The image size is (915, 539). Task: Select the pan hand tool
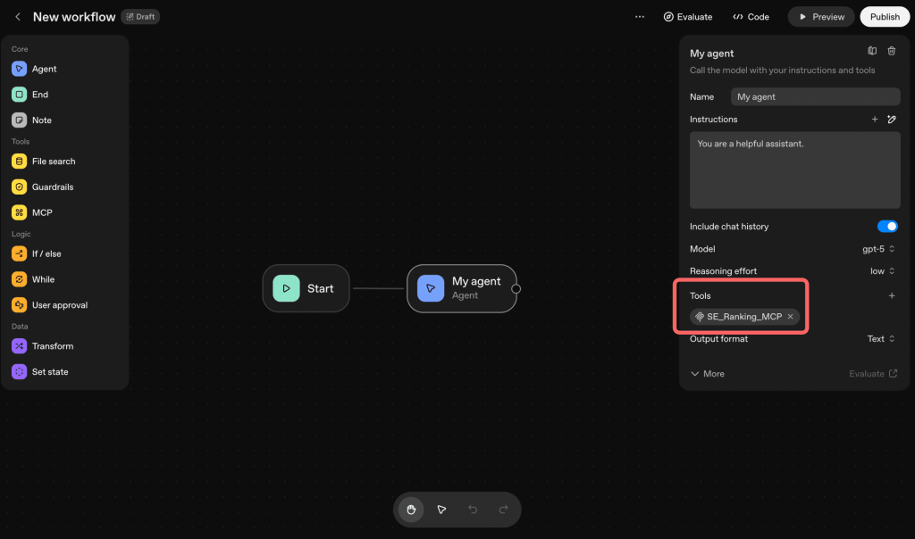412,510
